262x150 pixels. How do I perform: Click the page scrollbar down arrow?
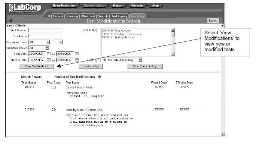tap(222, 134)
